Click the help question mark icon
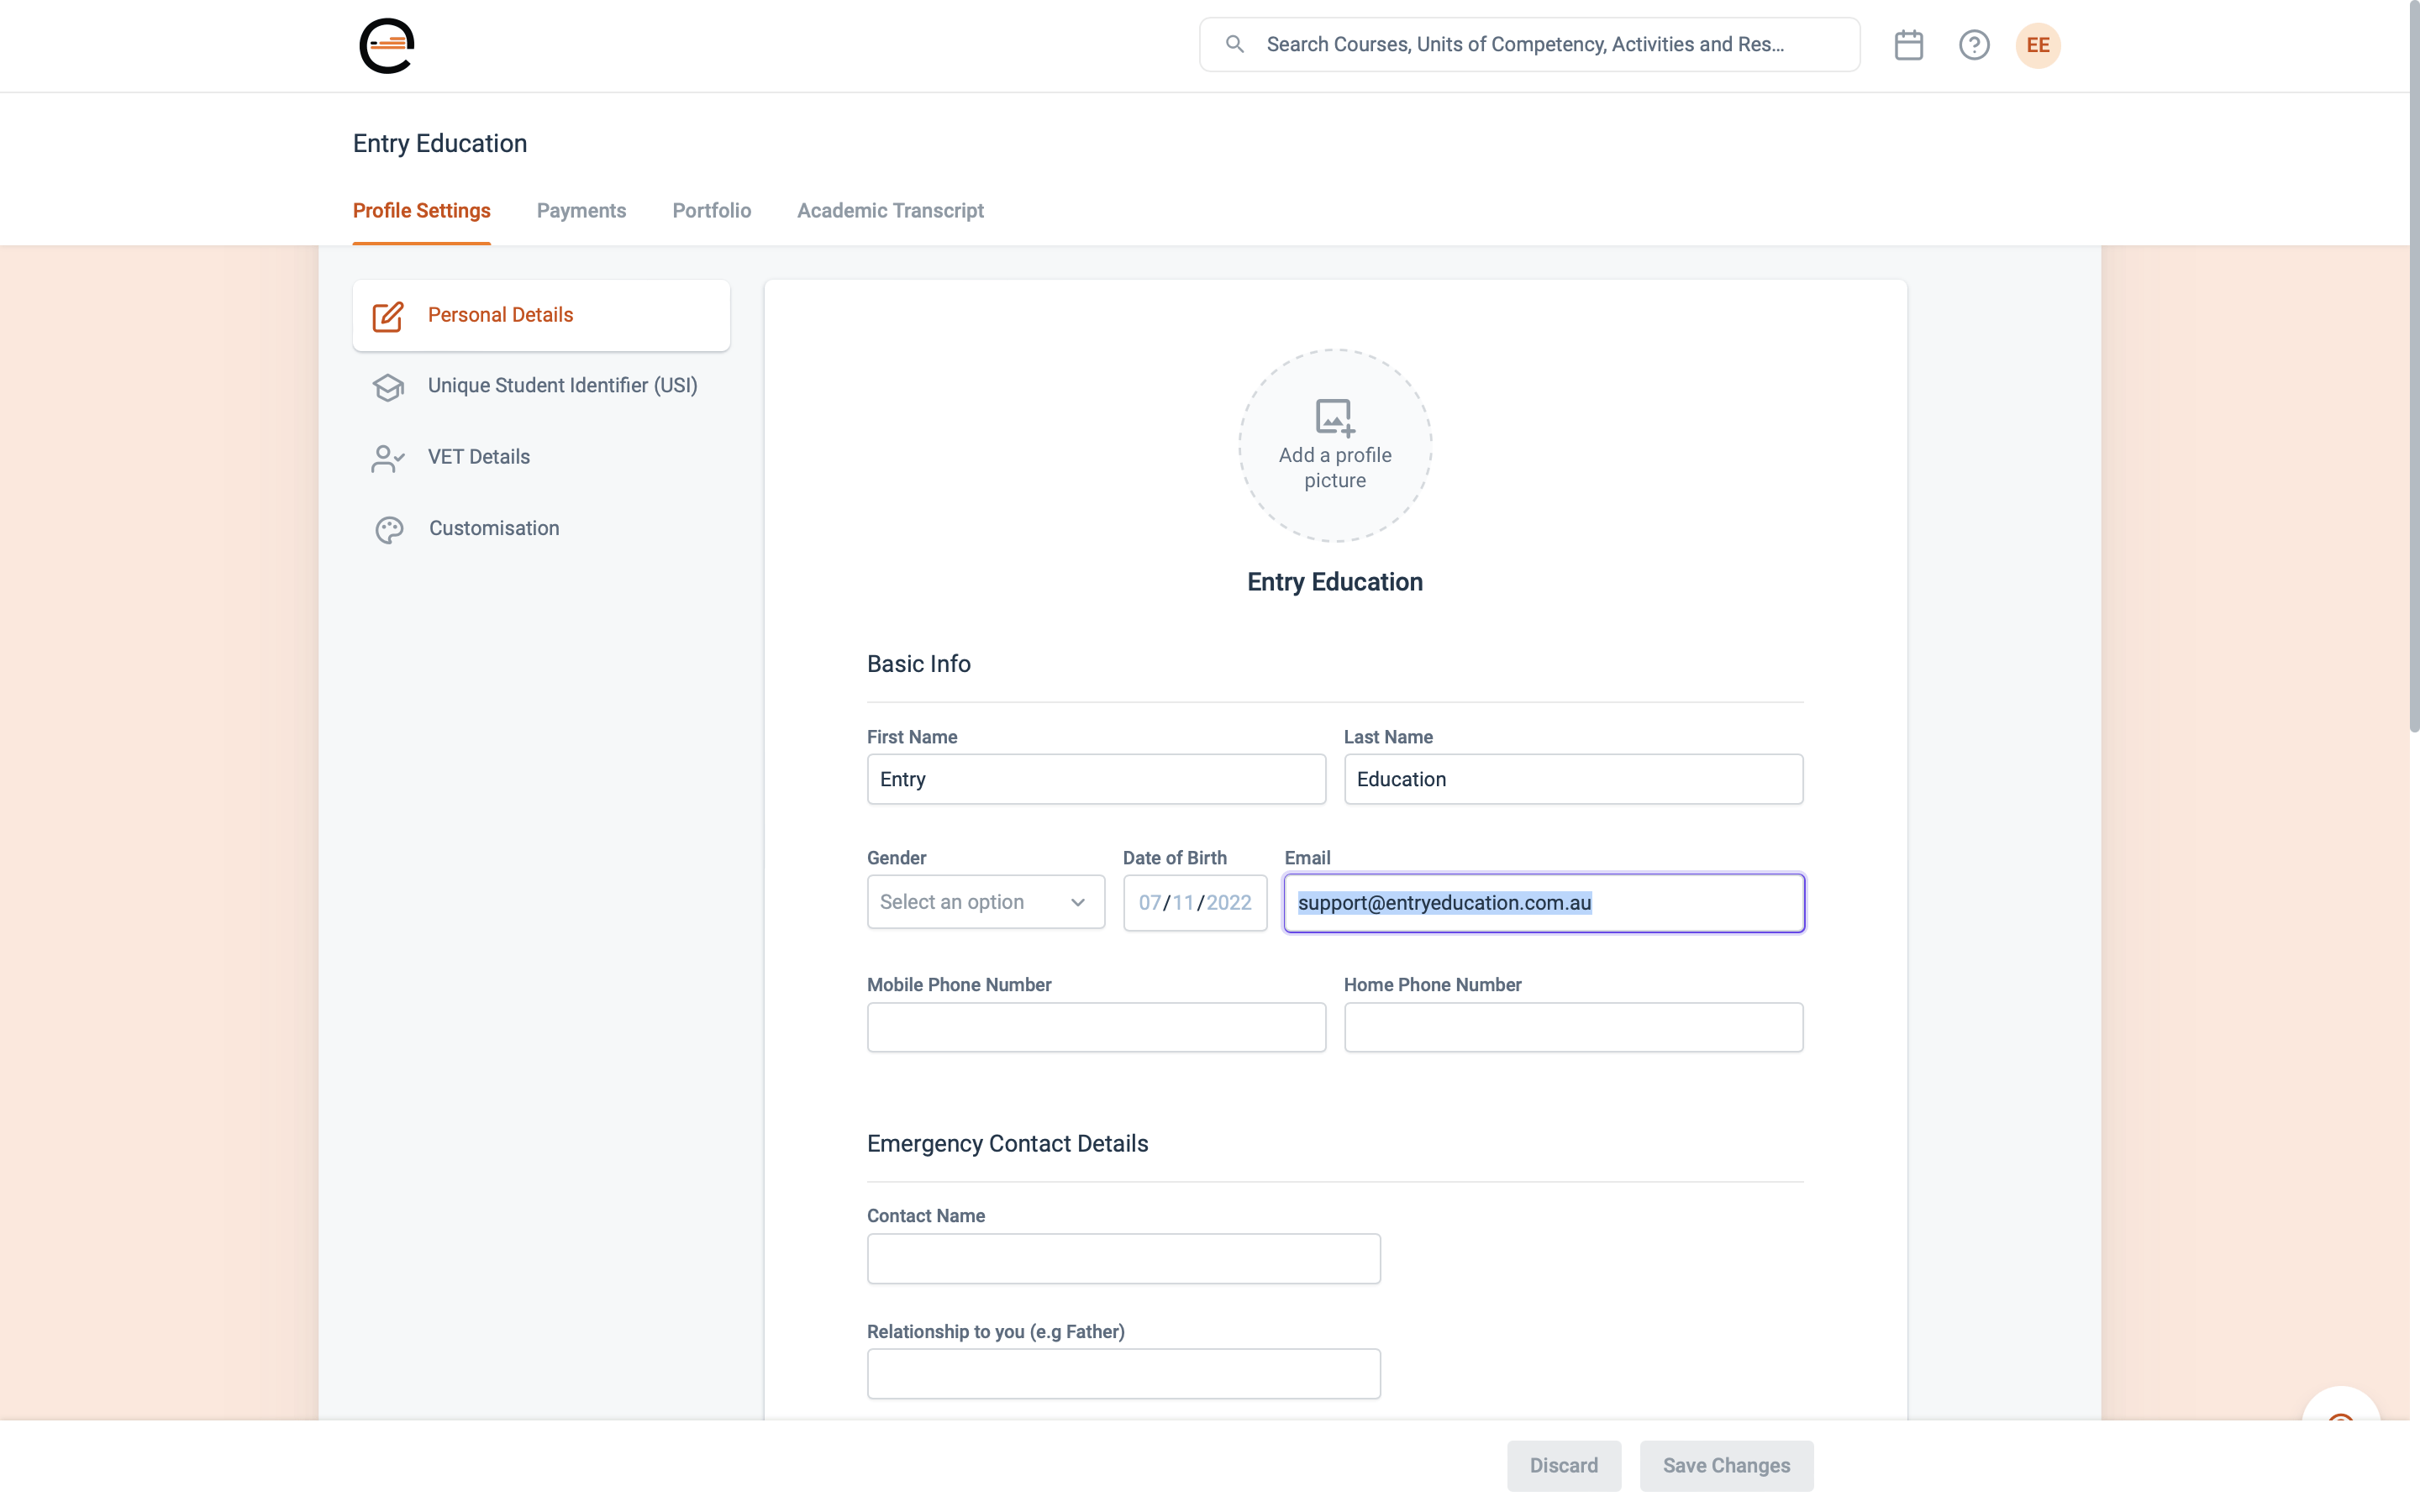Image resolution: width=2420 pixels, height=1512 pixels. click(1973, 45)
